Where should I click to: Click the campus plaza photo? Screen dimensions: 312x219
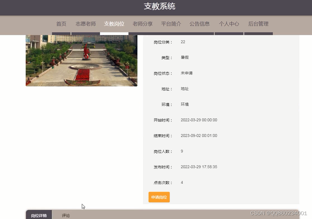(81, 60)
